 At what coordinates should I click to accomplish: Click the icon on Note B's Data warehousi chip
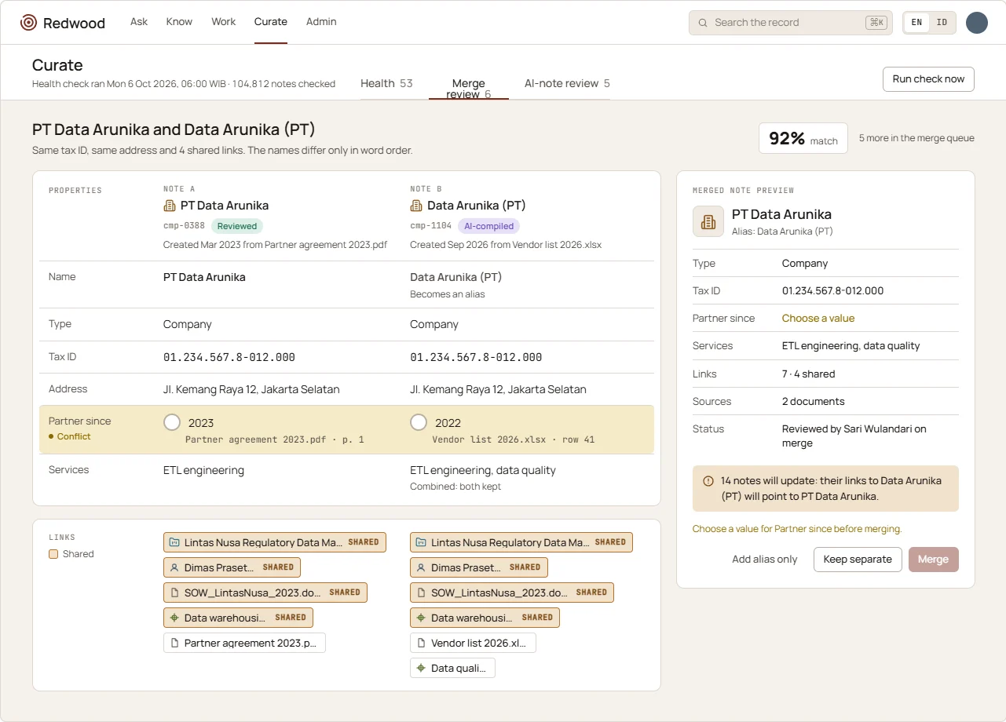(x=421, y=618)
